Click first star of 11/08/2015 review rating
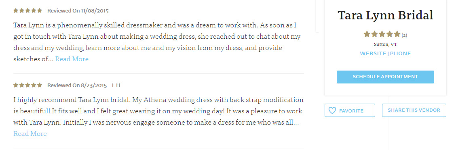This screenshot has width=456, height=150. click(16, 11)
